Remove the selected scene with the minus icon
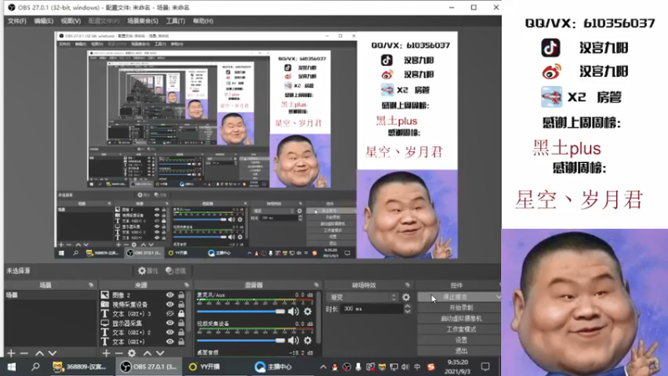Image resolution: width=668 pixels, height=376 pixels. click(x=24, y=353)
